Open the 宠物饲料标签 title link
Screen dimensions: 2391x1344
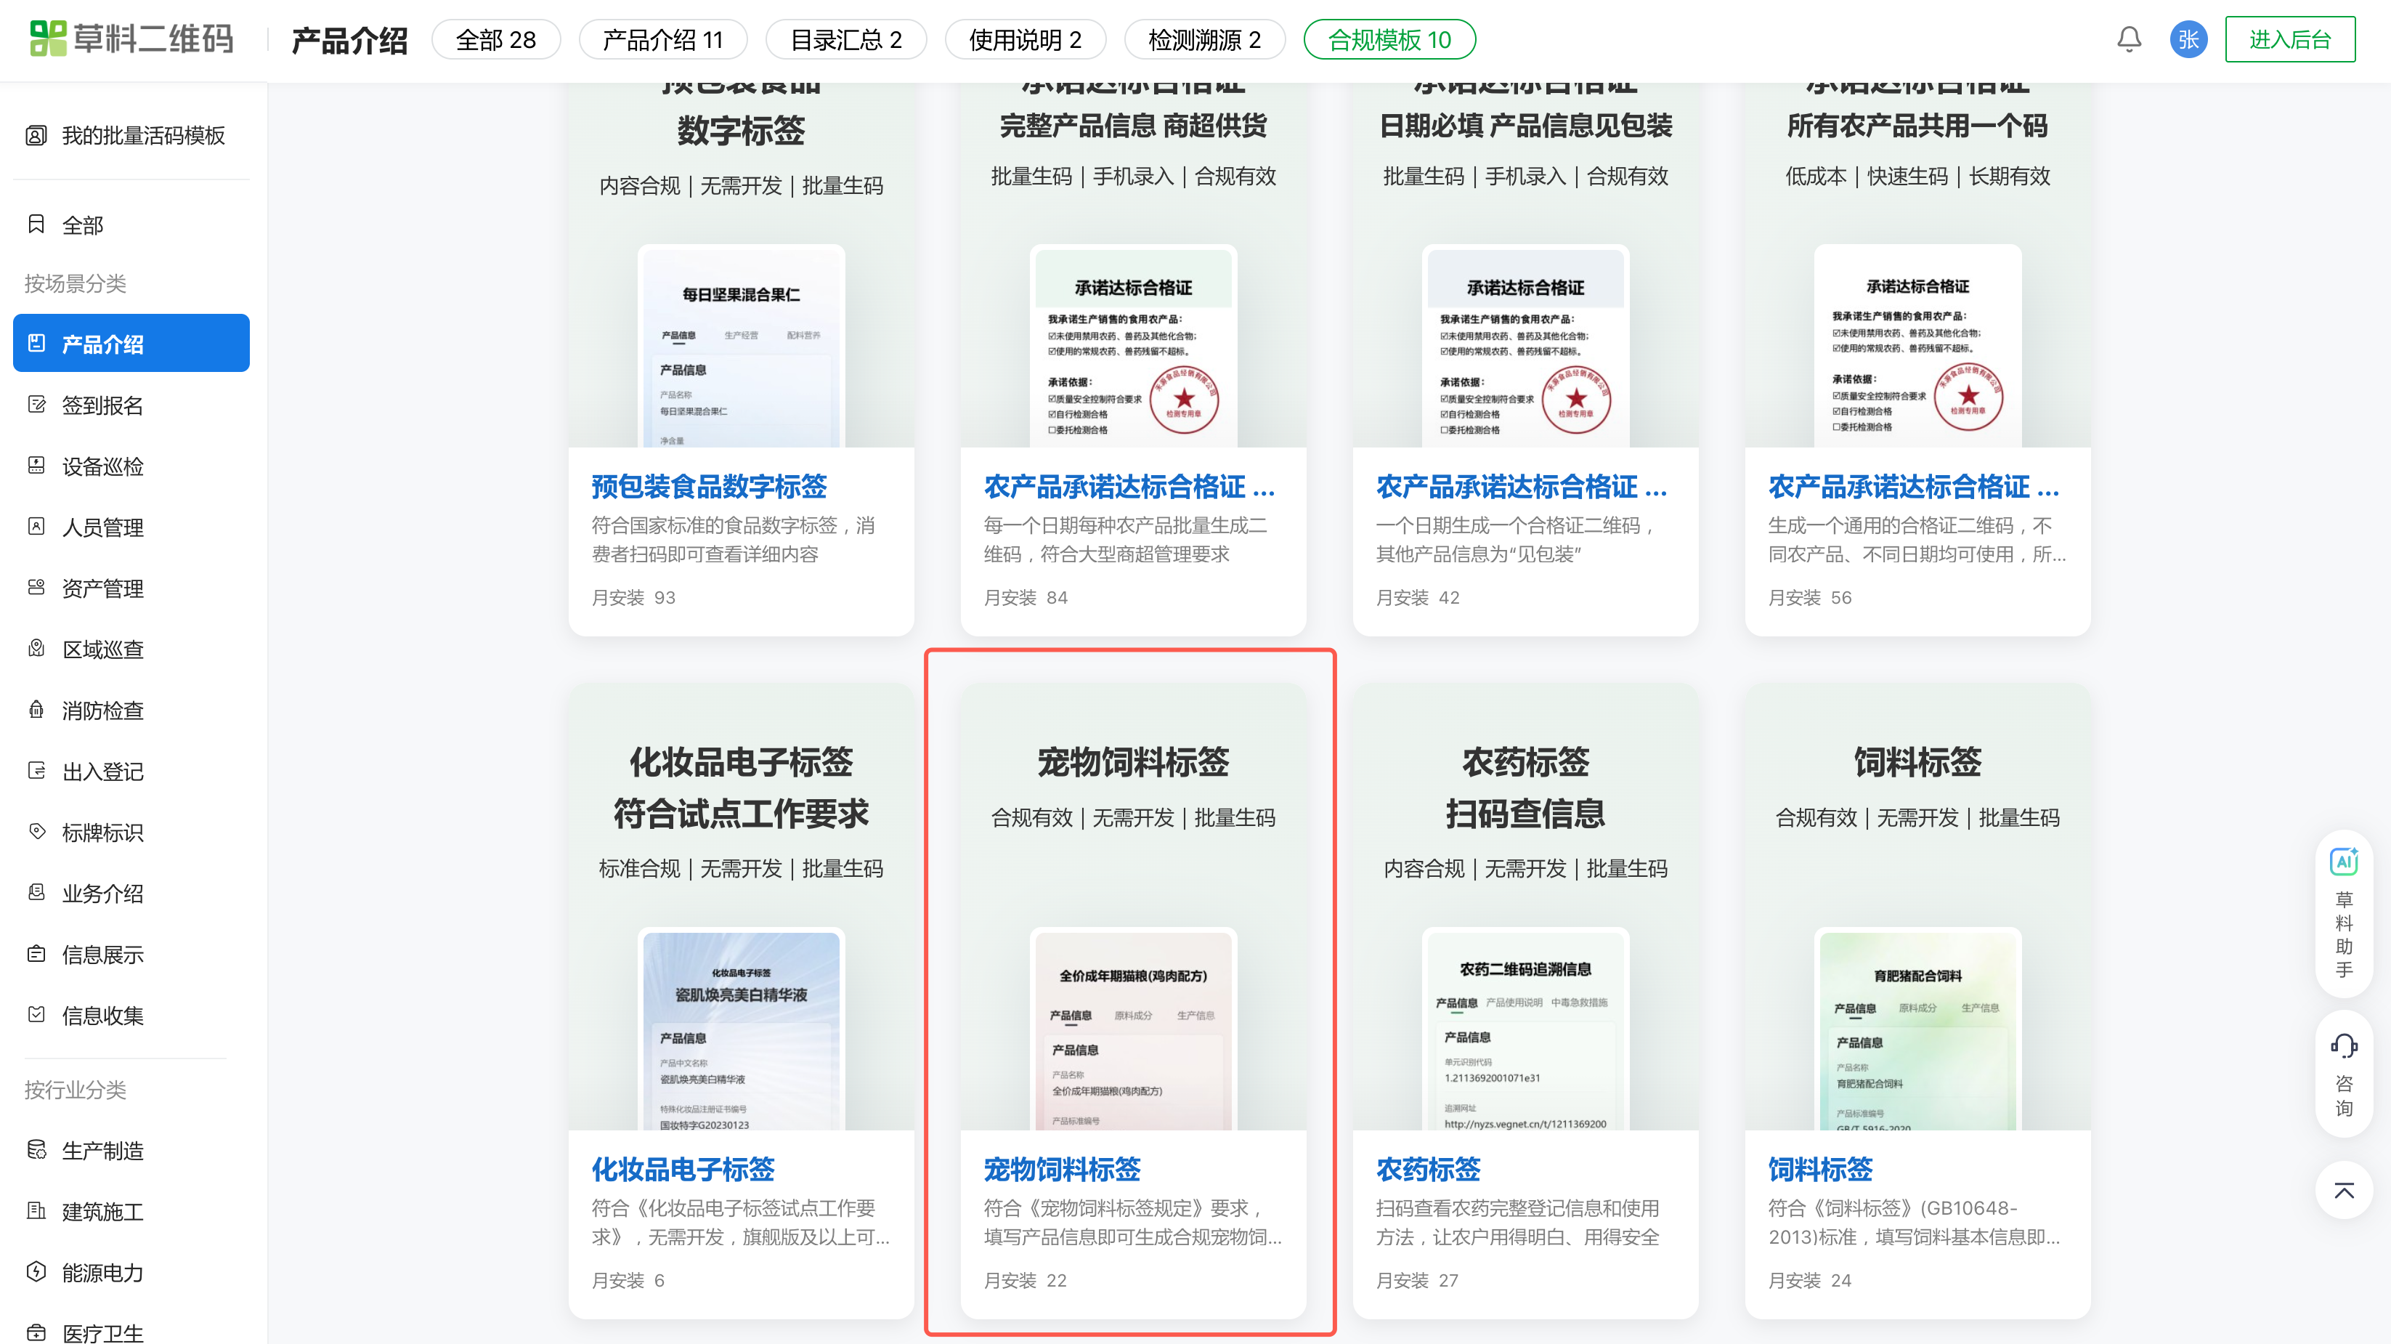coord(1062,1169)
